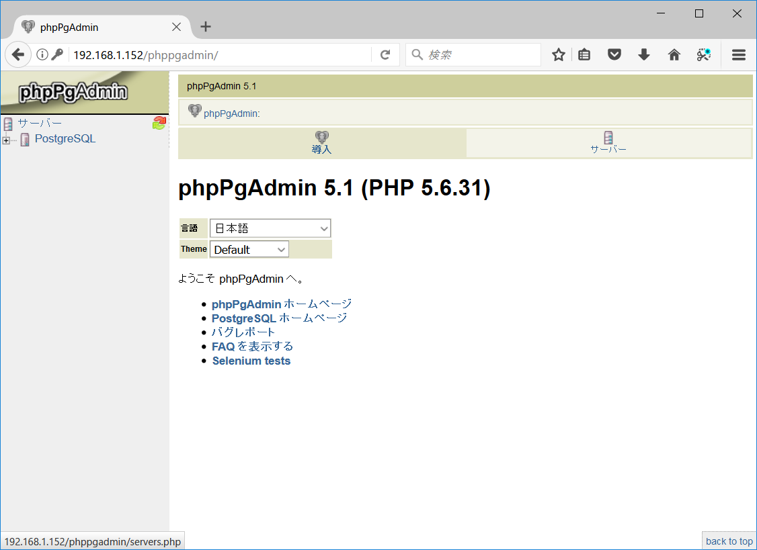The width and height of the screenshot is (757, 550).
Task: Switch to the サーバー tab
Action: [608, 143]
